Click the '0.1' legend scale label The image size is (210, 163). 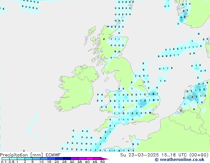coord(4,162)
